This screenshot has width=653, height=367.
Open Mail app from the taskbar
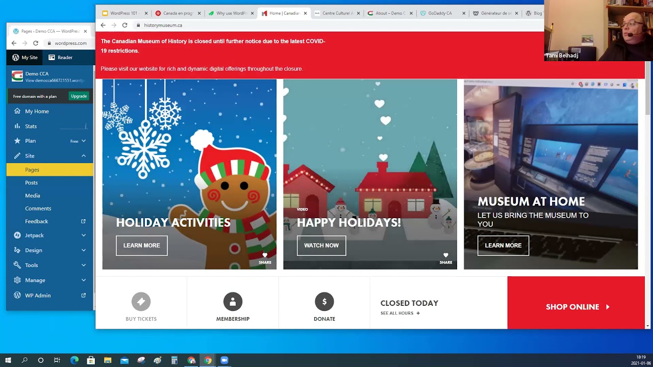click(124, 360)
